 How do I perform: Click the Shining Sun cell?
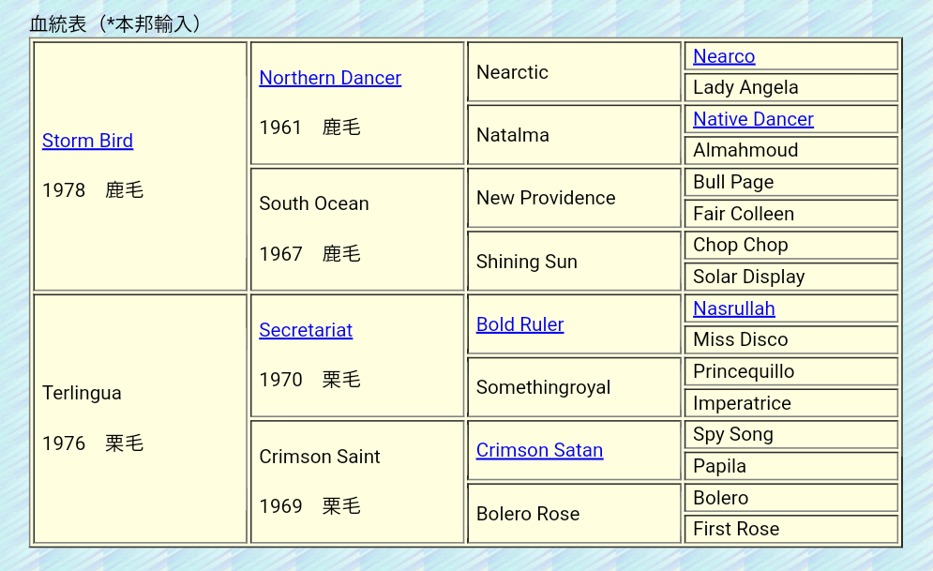tap(526, 262)
